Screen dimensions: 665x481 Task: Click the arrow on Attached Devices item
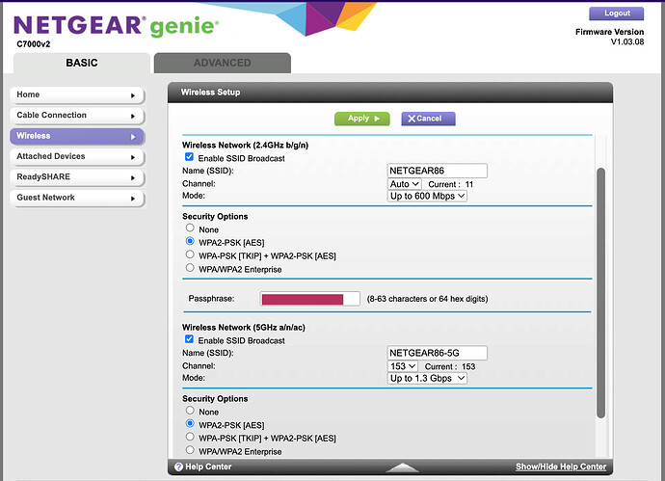click(133, 157)
